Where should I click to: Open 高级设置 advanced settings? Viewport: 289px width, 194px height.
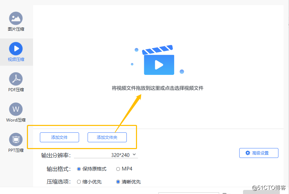(259, 153)
